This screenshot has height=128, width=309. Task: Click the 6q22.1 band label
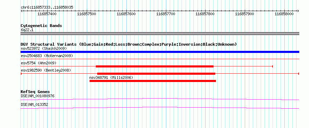pos(27,30)
